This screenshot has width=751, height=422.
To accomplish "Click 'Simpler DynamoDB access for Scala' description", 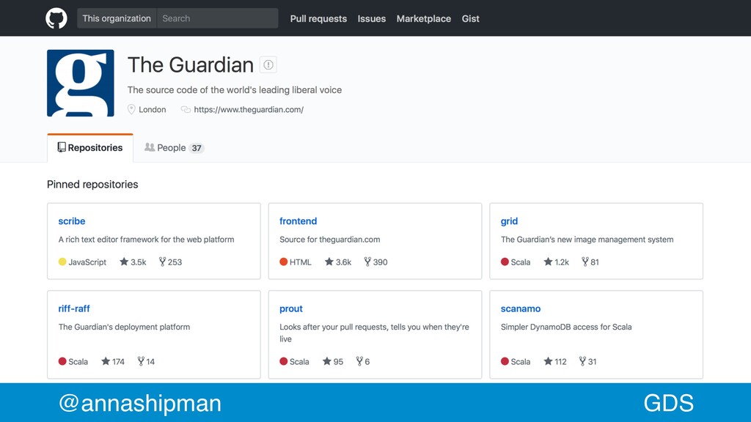I will coord(566,327).
